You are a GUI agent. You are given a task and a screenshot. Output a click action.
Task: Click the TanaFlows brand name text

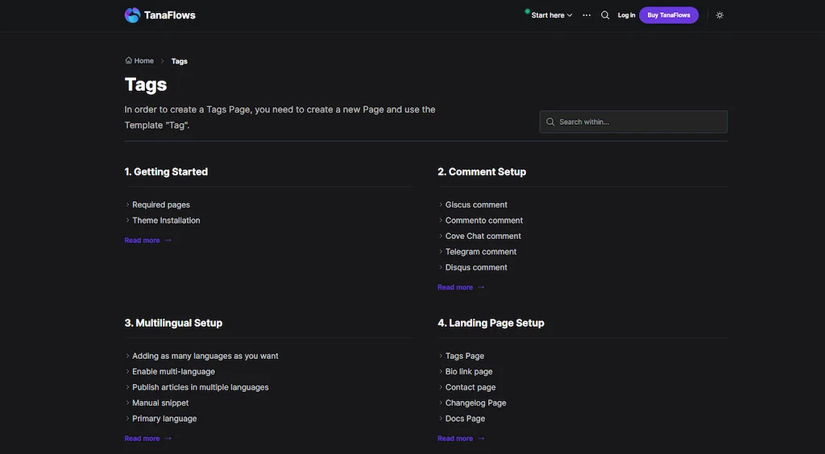coord(170,15)
